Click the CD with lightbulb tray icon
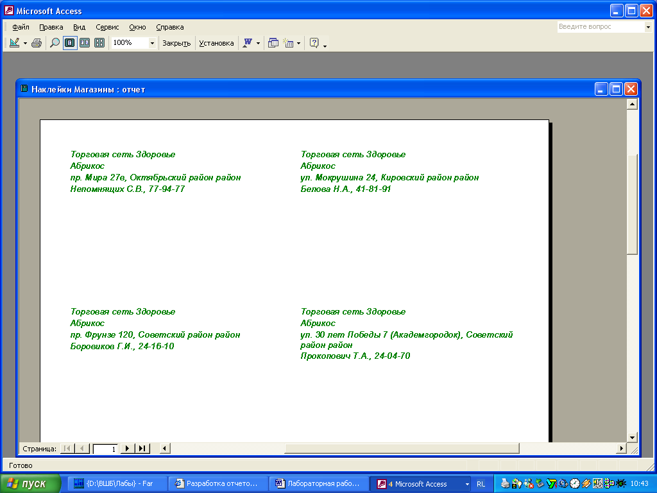 [x=516, y=483]
